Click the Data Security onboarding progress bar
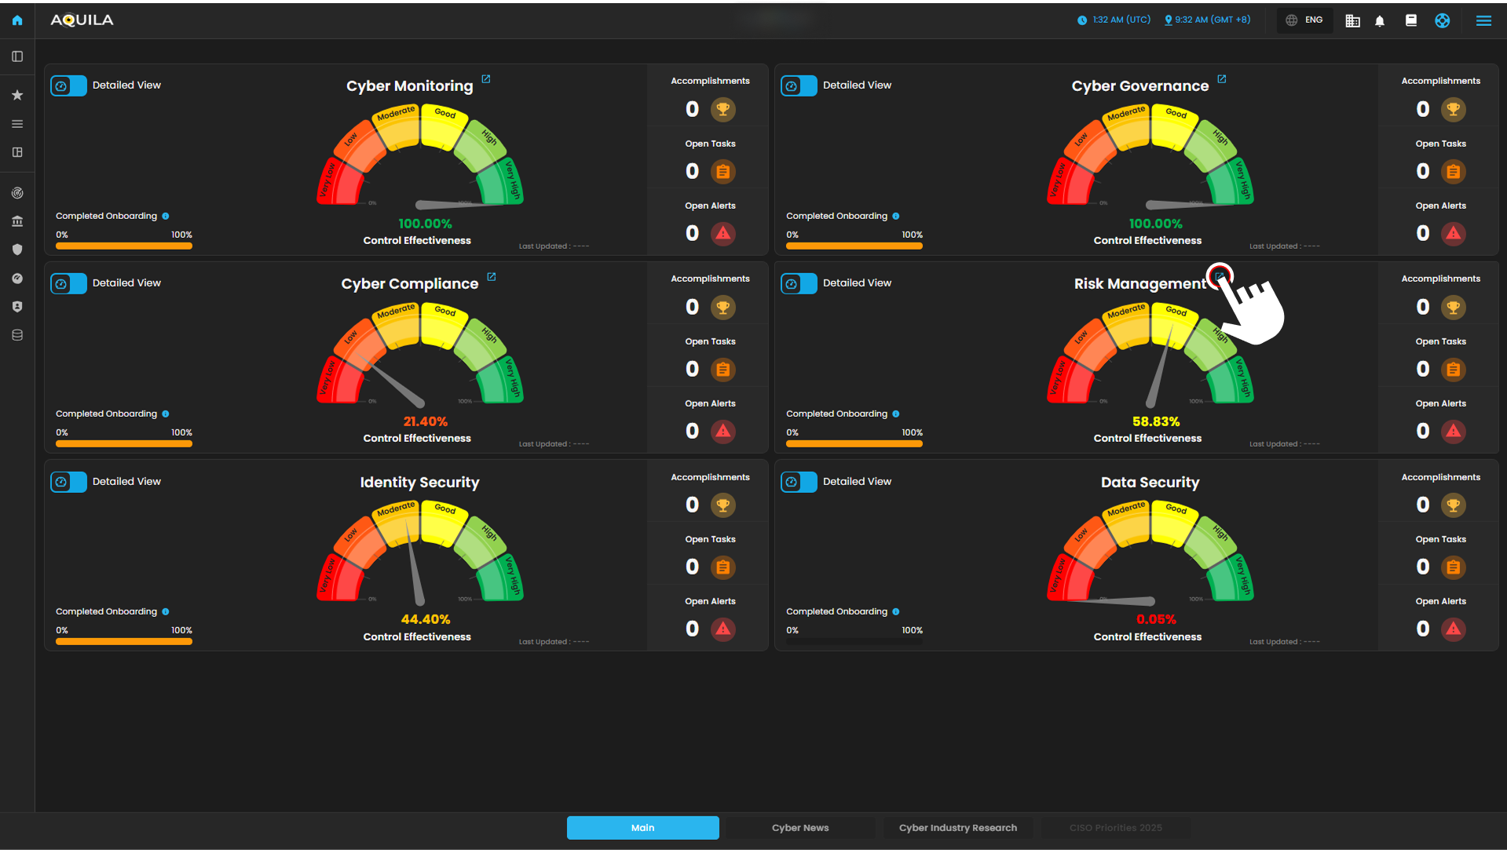The image size is (1507, 850). pos(854,642)
